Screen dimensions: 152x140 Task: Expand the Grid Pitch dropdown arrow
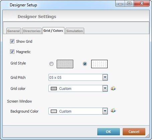105,77
